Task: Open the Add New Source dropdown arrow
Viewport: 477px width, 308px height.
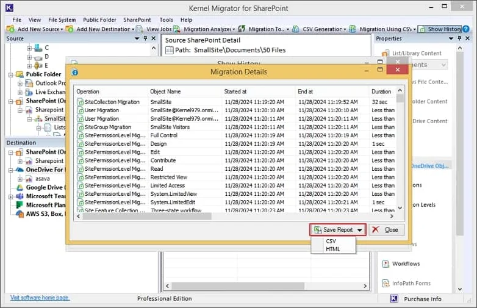Action: click(x=62, y=29)
